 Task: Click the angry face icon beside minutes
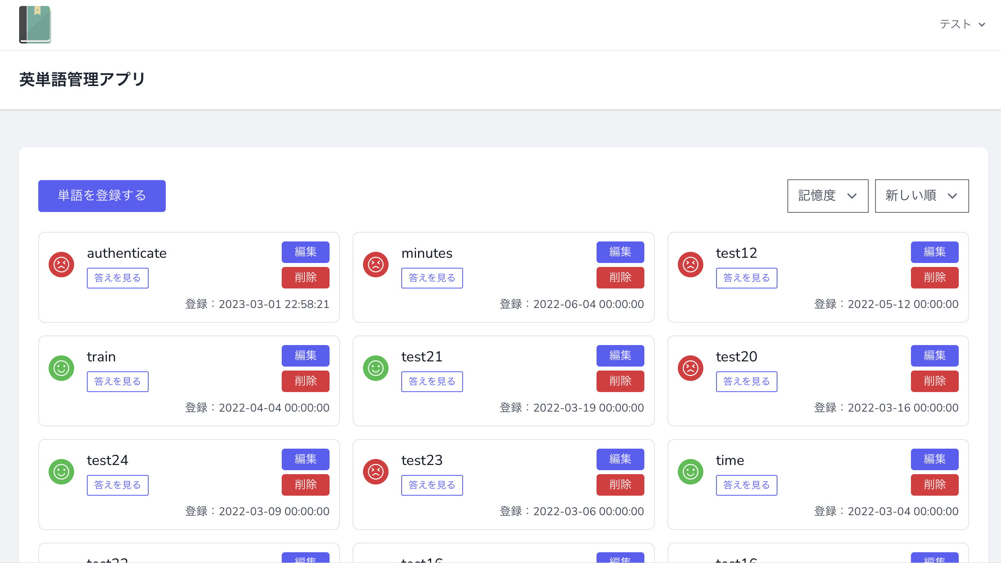[376, 265]
